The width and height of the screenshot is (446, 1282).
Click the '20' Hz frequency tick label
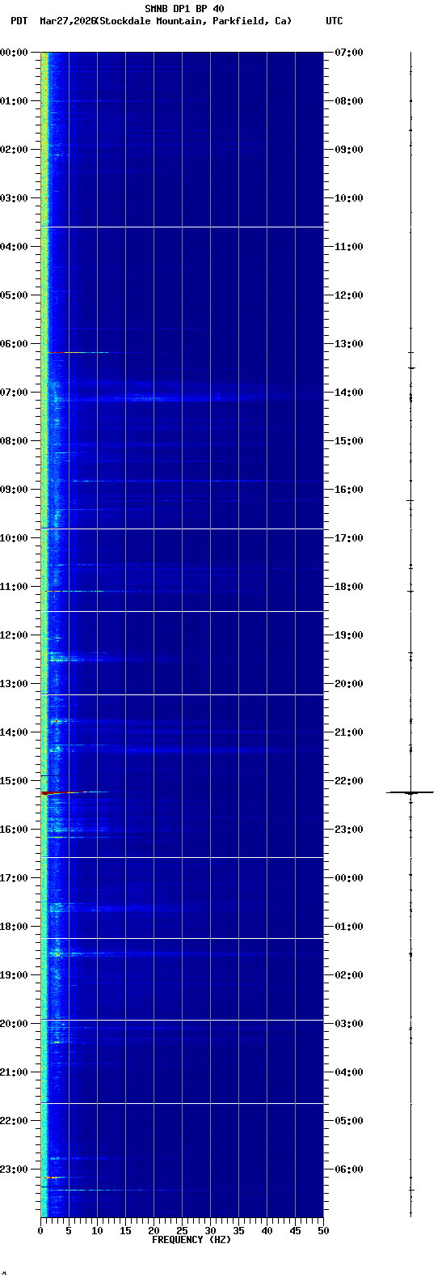coord(154,1231)
